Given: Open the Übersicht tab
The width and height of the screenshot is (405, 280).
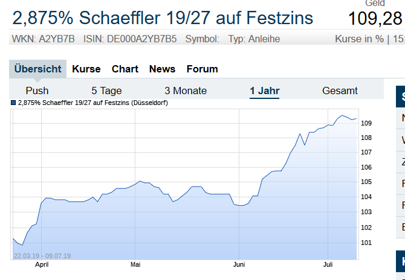Looking at the screenshot, I should 37,69.
